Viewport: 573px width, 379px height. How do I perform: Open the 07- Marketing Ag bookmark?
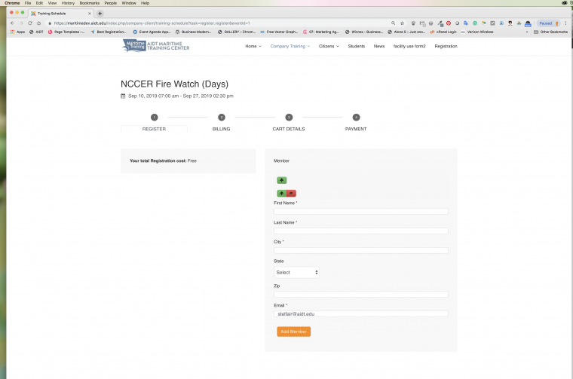(x=321, y=32)
